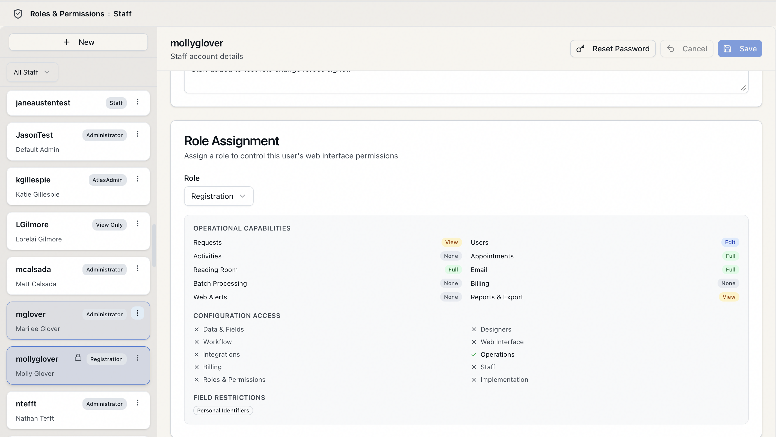This screenshot has height=437, width=776.
Task: Click the Edit badge beside Users
Action: pyautogui.click(x=730, y=242)
